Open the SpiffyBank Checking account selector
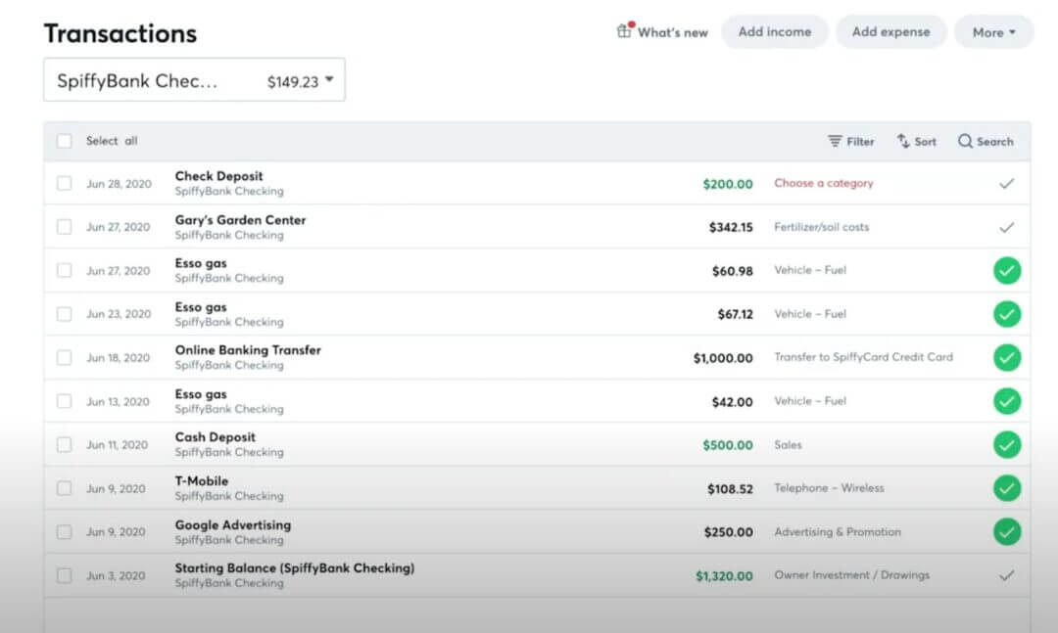The height and width of the screenshot is (633, 1058). [x=194, y=79]
